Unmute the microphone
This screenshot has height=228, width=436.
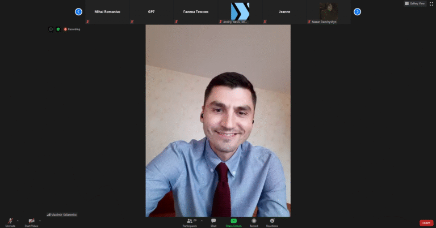10,221
